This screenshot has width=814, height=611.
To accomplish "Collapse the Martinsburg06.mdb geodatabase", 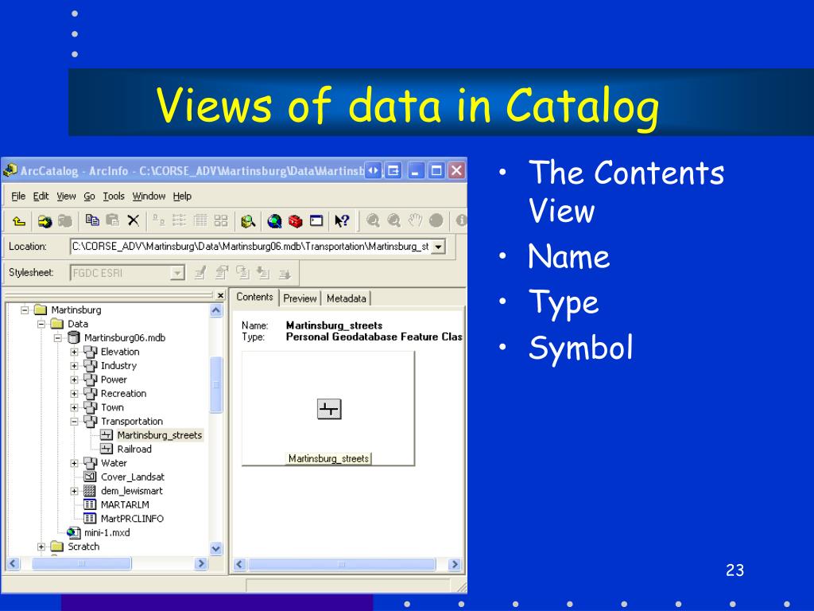I will coord(57,338).
